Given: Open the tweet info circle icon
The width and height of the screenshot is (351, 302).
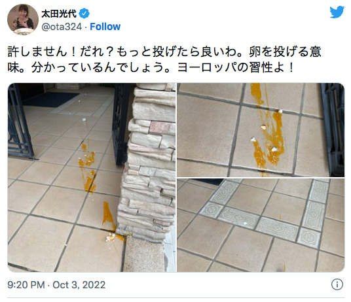Looking at the screenshot, I should click(337, 284).
